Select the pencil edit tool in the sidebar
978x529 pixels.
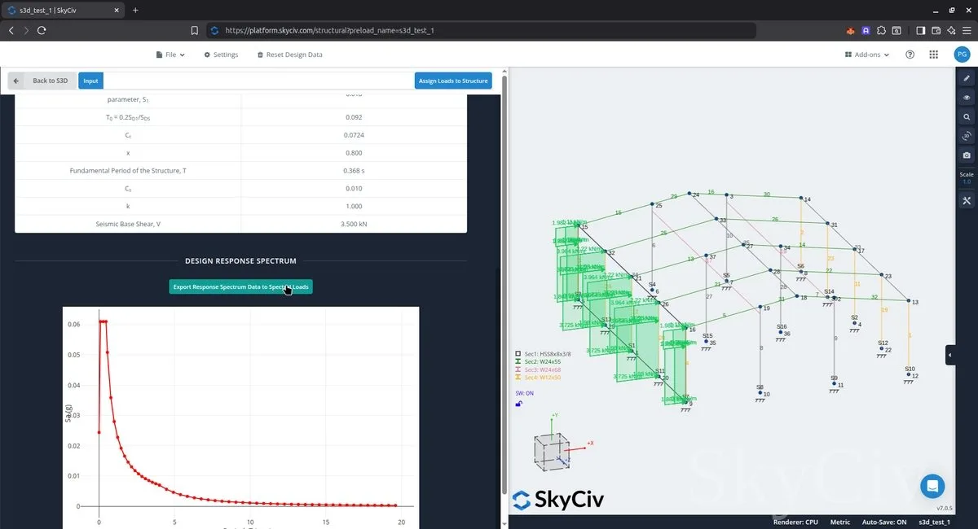pos(967,78)
